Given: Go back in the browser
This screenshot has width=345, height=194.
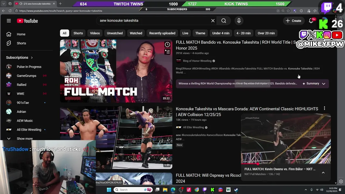Looking at the screenshot, I should coord(4,11).
